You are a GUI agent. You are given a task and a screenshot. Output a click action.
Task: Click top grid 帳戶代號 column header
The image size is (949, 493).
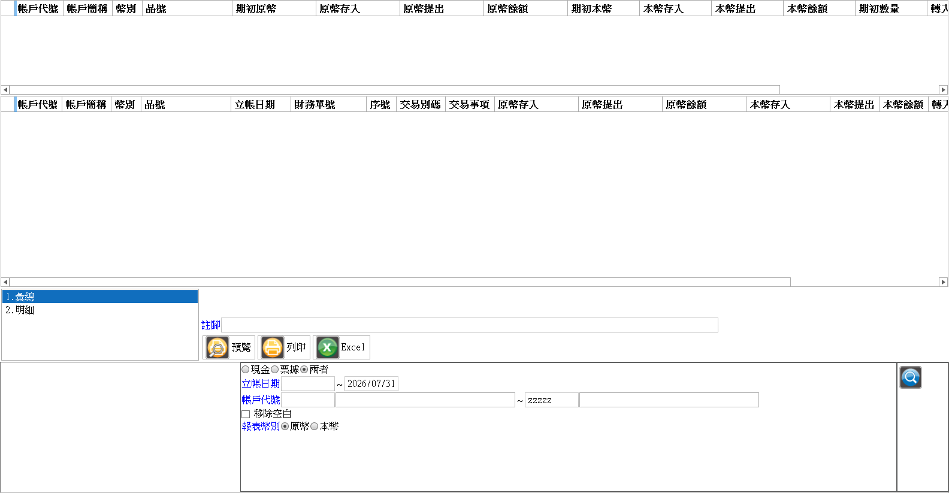pyautogui.click(x=38, y=9)
